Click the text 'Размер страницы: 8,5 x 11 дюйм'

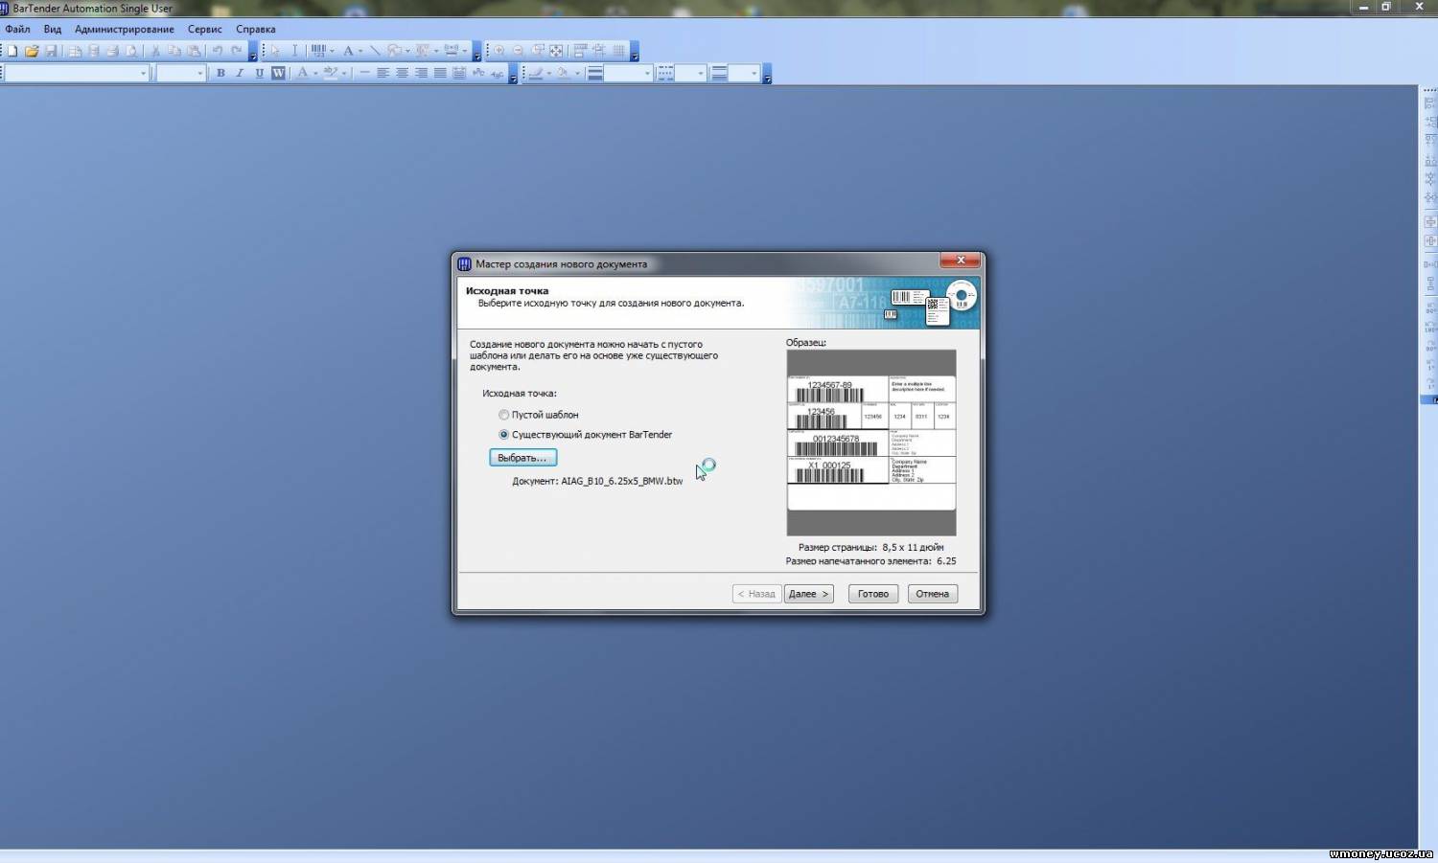click(871, 547)
